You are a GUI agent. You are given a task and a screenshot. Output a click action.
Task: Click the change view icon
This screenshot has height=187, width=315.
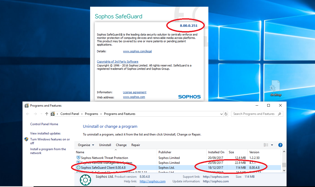click(x=266, y=145)
